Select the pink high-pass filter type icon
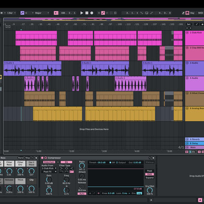Screen dimensions: 204x204 click(x=72, y=172)
